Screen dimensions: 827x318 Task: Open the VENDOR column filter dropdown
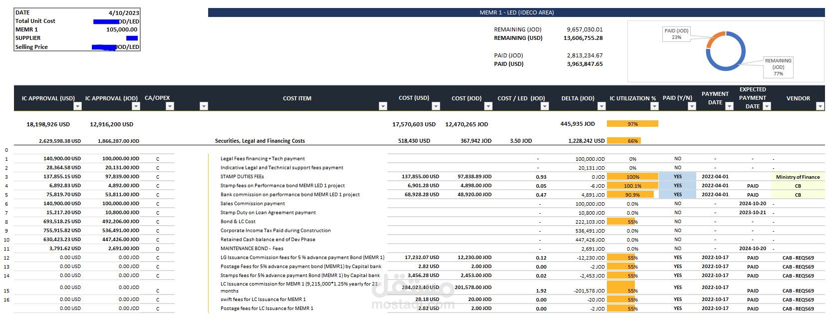[820, 106]
